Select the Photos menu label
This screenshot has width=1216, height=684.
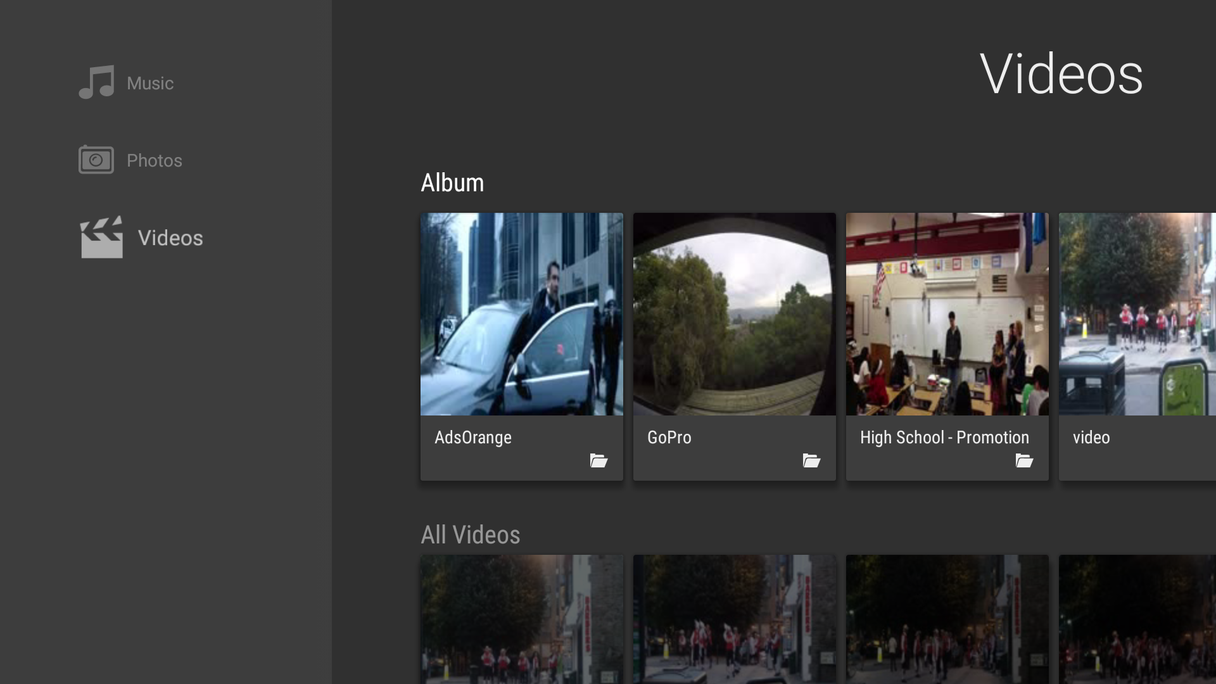point(155,160)
